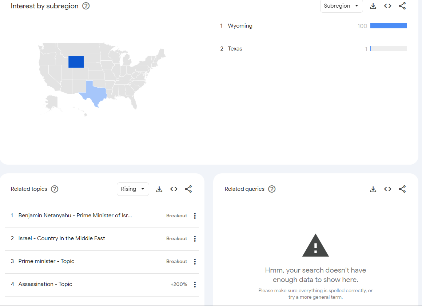Share the Related topics widget

188,189
